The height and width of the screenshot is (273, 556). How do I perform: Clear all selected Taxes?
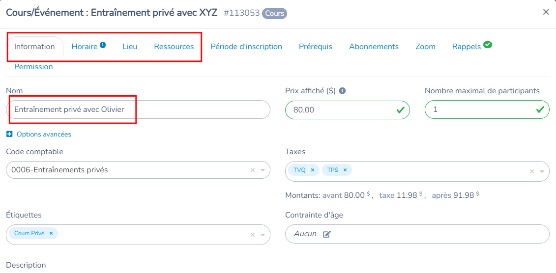pos(531,171)
